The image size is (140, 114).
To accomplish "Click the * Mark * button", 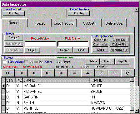I will tap(14, 38).
